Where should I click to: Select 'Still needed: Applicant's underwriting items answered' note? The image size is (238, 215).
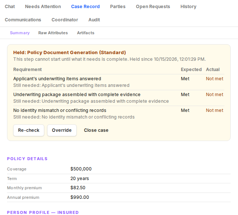click(x=71, y=85)
